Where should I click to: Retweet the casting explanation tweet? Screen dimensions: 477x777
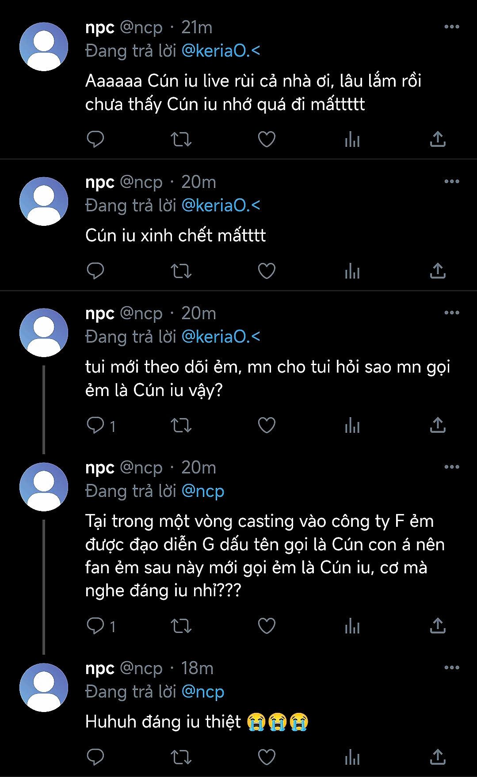click(181, 626)
